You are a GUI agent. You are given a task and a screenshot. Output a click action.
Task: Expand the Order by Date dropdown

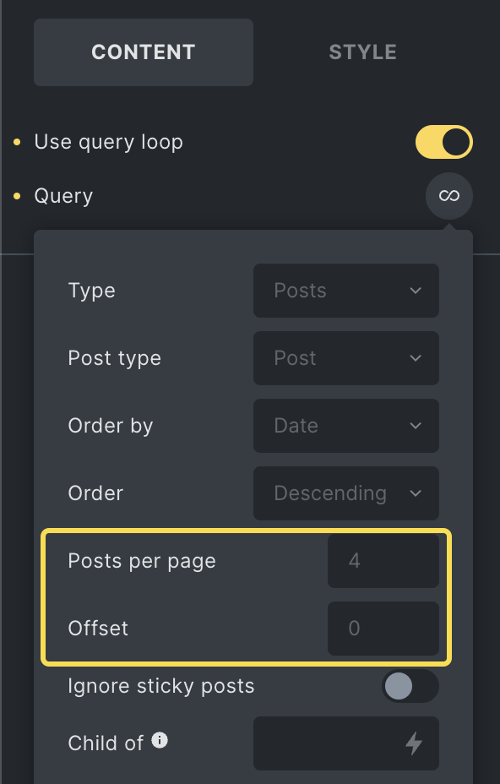tap(346, 426)
